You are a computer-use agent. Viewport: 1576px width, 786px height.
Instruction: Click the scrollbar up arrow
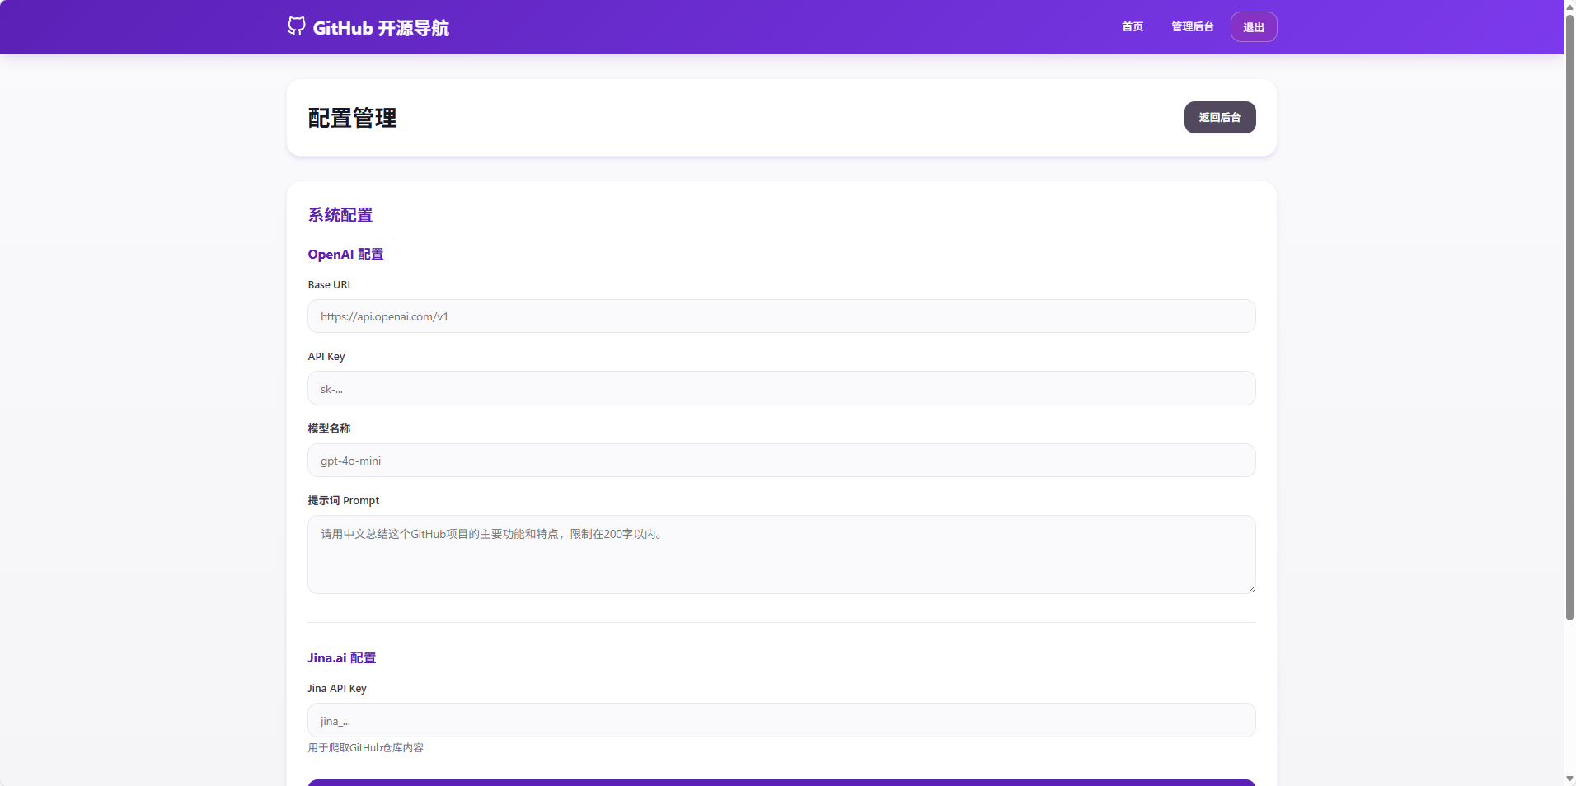pos(1569,7)
